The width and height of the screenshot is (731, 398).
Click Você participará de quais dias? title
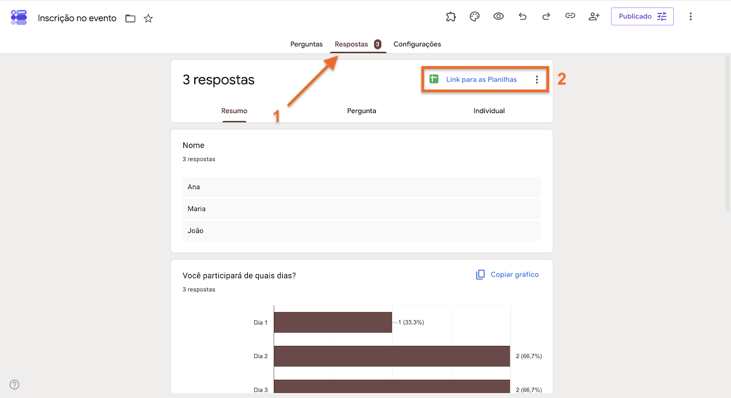click(239, 275)
